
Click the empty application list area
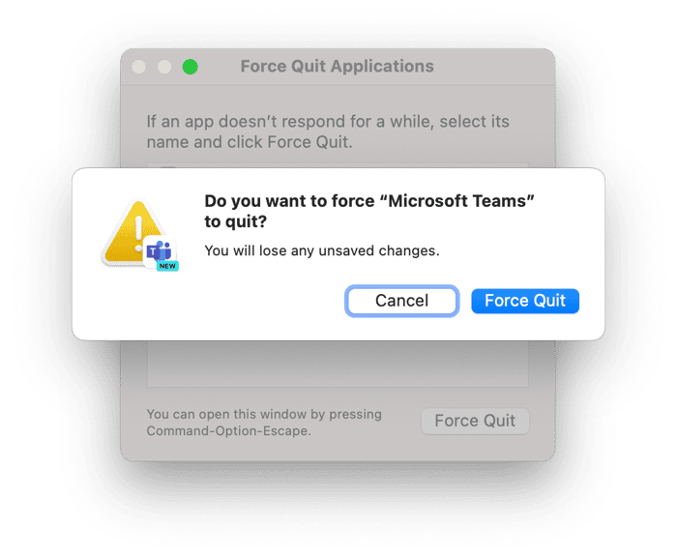click(x=338, y=363)
